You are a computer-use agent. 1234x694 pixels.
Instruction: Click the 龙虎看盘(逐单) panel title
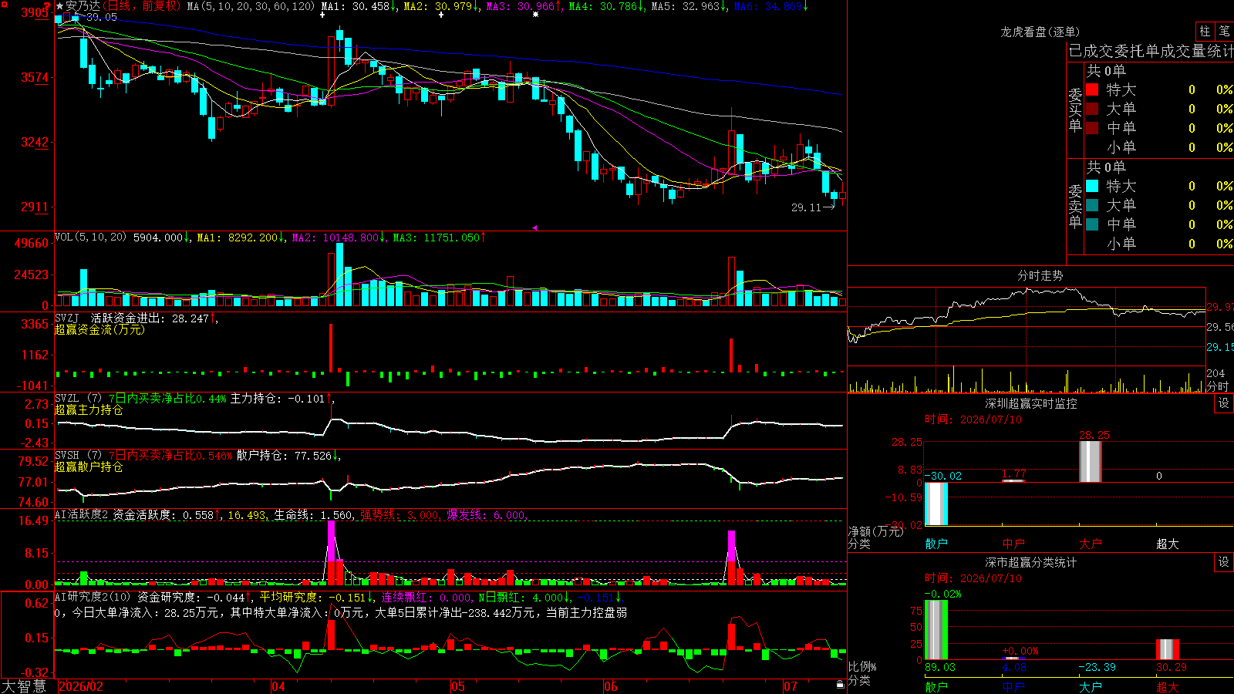click(x=1040, y=32)
